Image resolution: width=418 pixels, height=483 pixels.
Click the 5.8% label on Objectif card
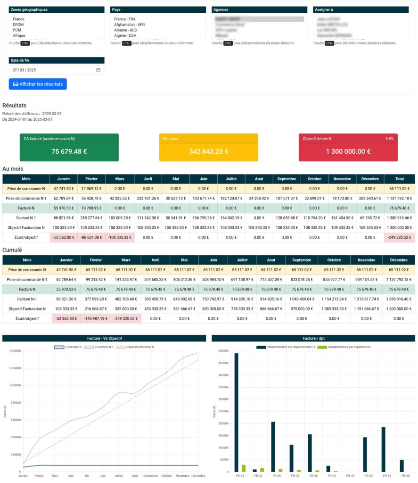coord(389,139)
